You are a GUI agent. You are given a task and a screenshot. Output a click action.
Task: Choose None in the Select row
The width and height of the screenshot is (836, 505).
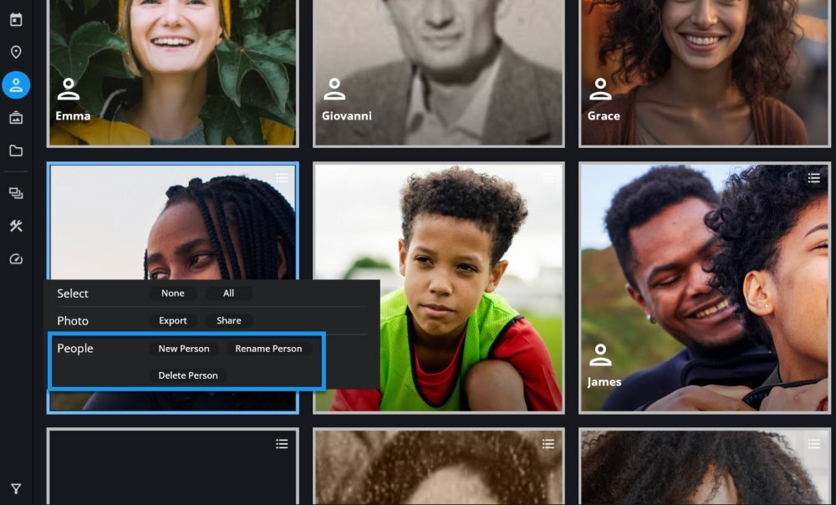pyautogui.click(x=173, y=293)
